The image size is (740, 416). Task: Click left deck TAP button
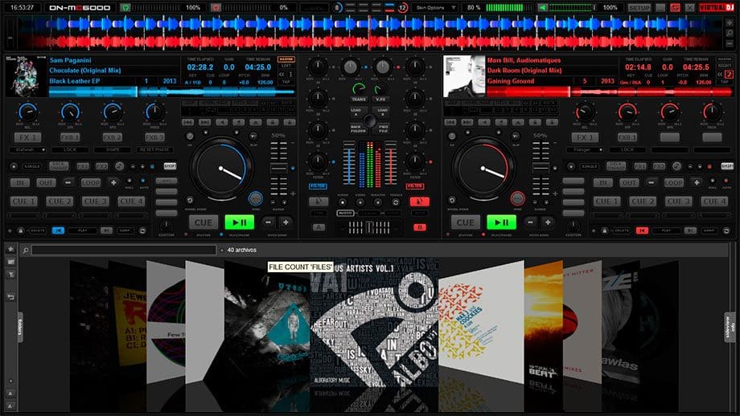[286, 82]
